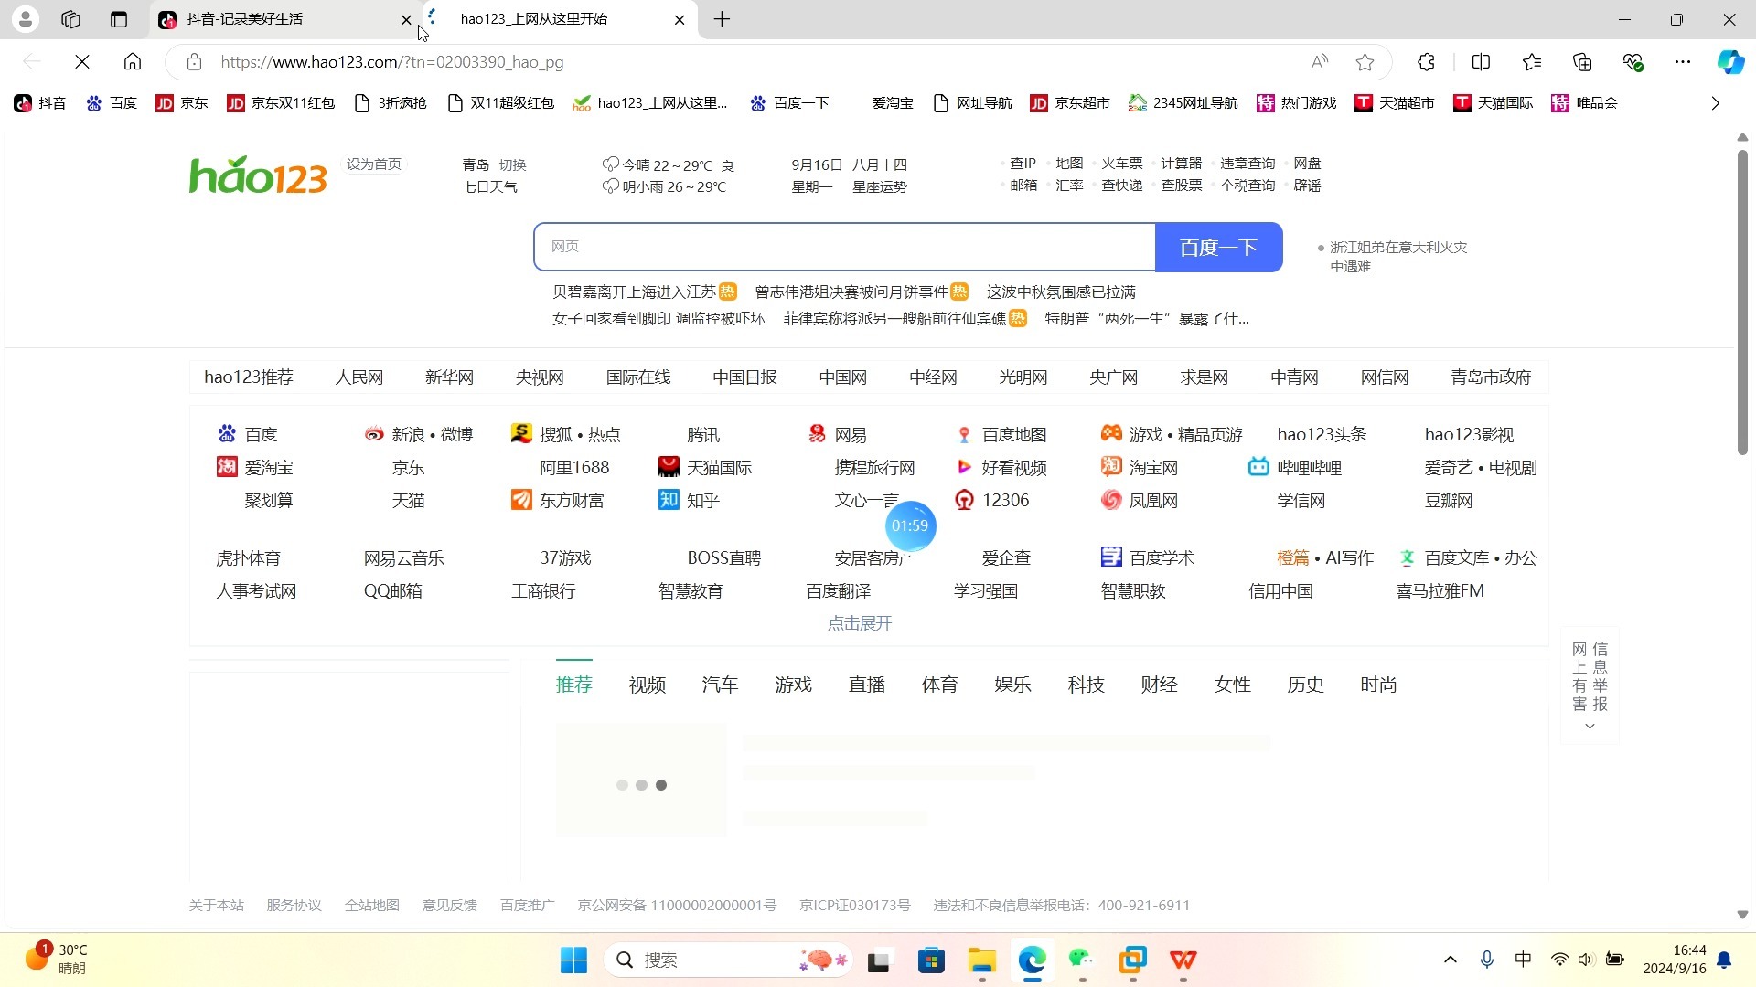Open 天猫国际 site link
This screenshot has height=987, width=1756.
click(x=705, y=468)
